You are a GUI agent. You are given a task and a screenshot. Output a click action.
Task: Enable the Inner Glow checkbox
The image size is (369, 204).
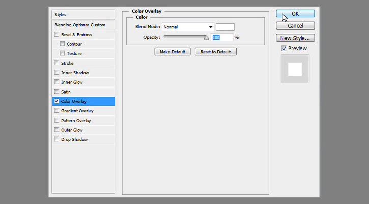click(x=56, y=82)
